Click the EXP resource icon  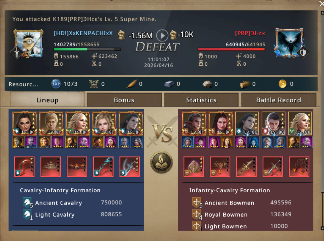coord(56,84)
